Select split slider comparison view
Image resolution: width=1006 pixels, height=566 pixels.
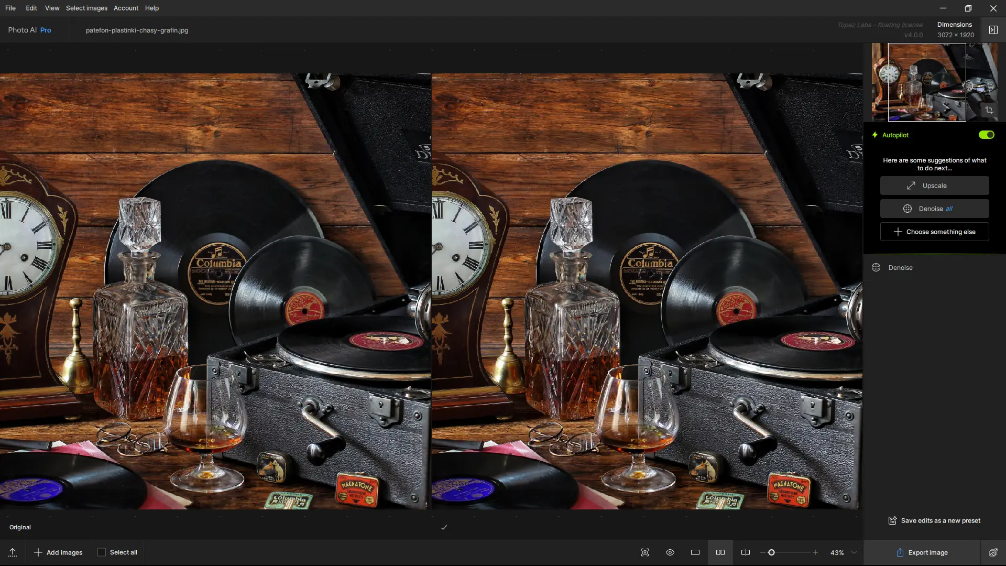pos(746,552)
